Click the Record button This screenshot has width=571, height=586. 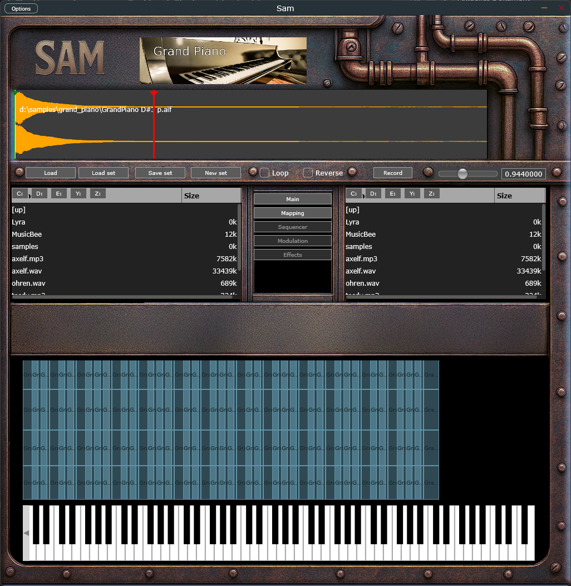(x=392, y=173)
